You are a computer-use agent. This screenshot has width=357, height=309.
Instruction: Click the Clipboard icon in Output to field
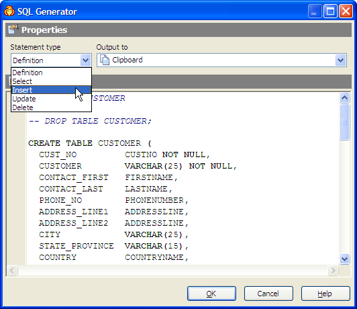(105, 60)
